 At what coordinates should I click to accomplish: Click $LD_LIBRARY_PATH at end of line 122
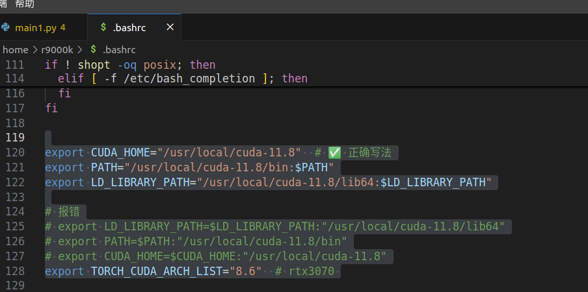433,182
